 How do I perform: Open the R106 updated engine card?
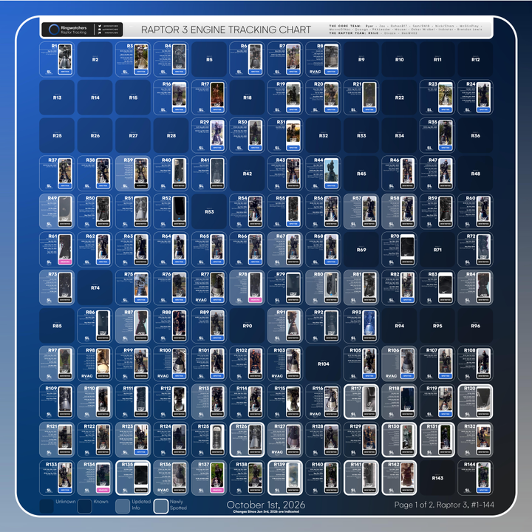pyautogui.click(x=399, y=364)
